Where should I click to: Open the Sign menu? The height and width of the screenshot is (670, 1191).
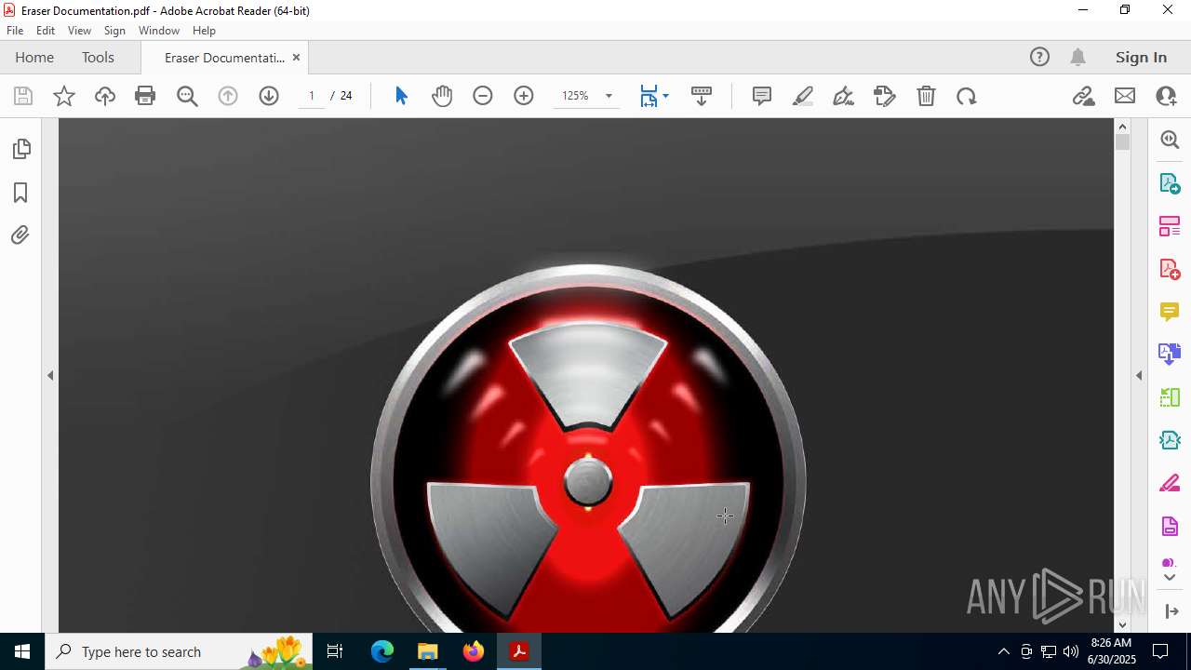tap(114, 31)
